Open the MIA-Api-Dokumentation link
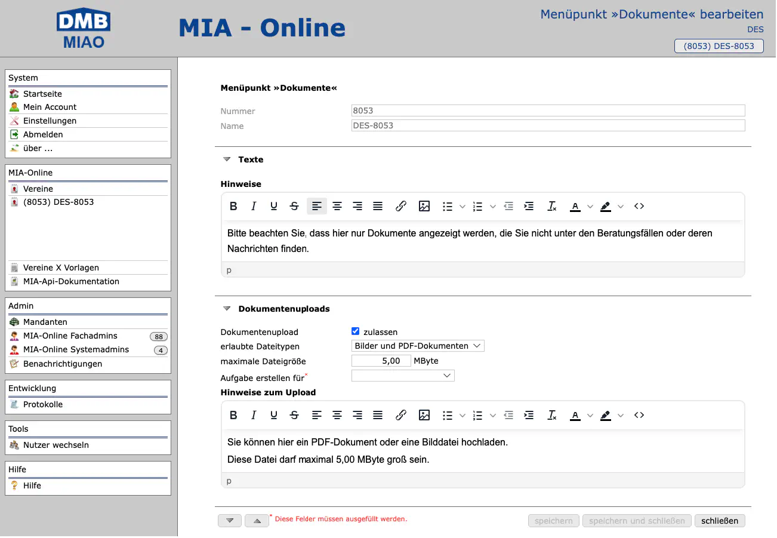 tap(71, 282)
